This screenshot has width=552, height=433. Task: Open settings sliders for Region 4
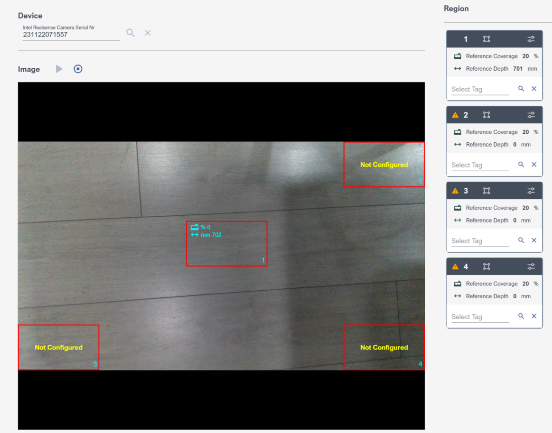[x=531, y=267]
